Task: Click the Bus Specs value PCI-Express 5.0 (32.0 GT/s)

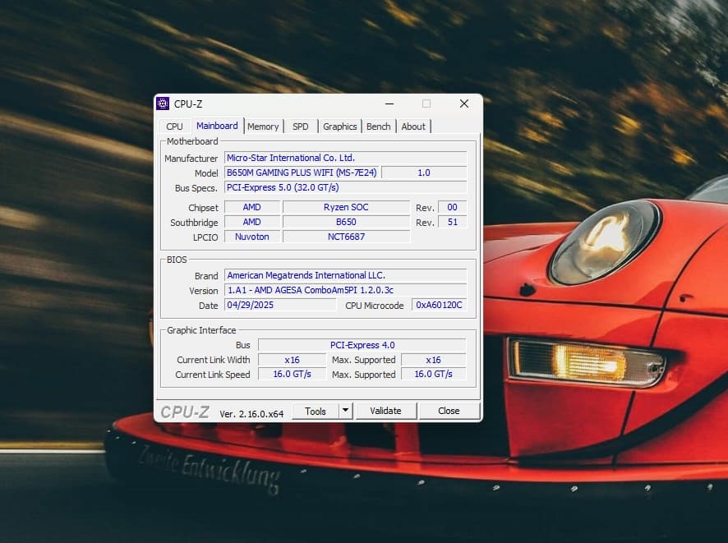Action: coord(345,187)
